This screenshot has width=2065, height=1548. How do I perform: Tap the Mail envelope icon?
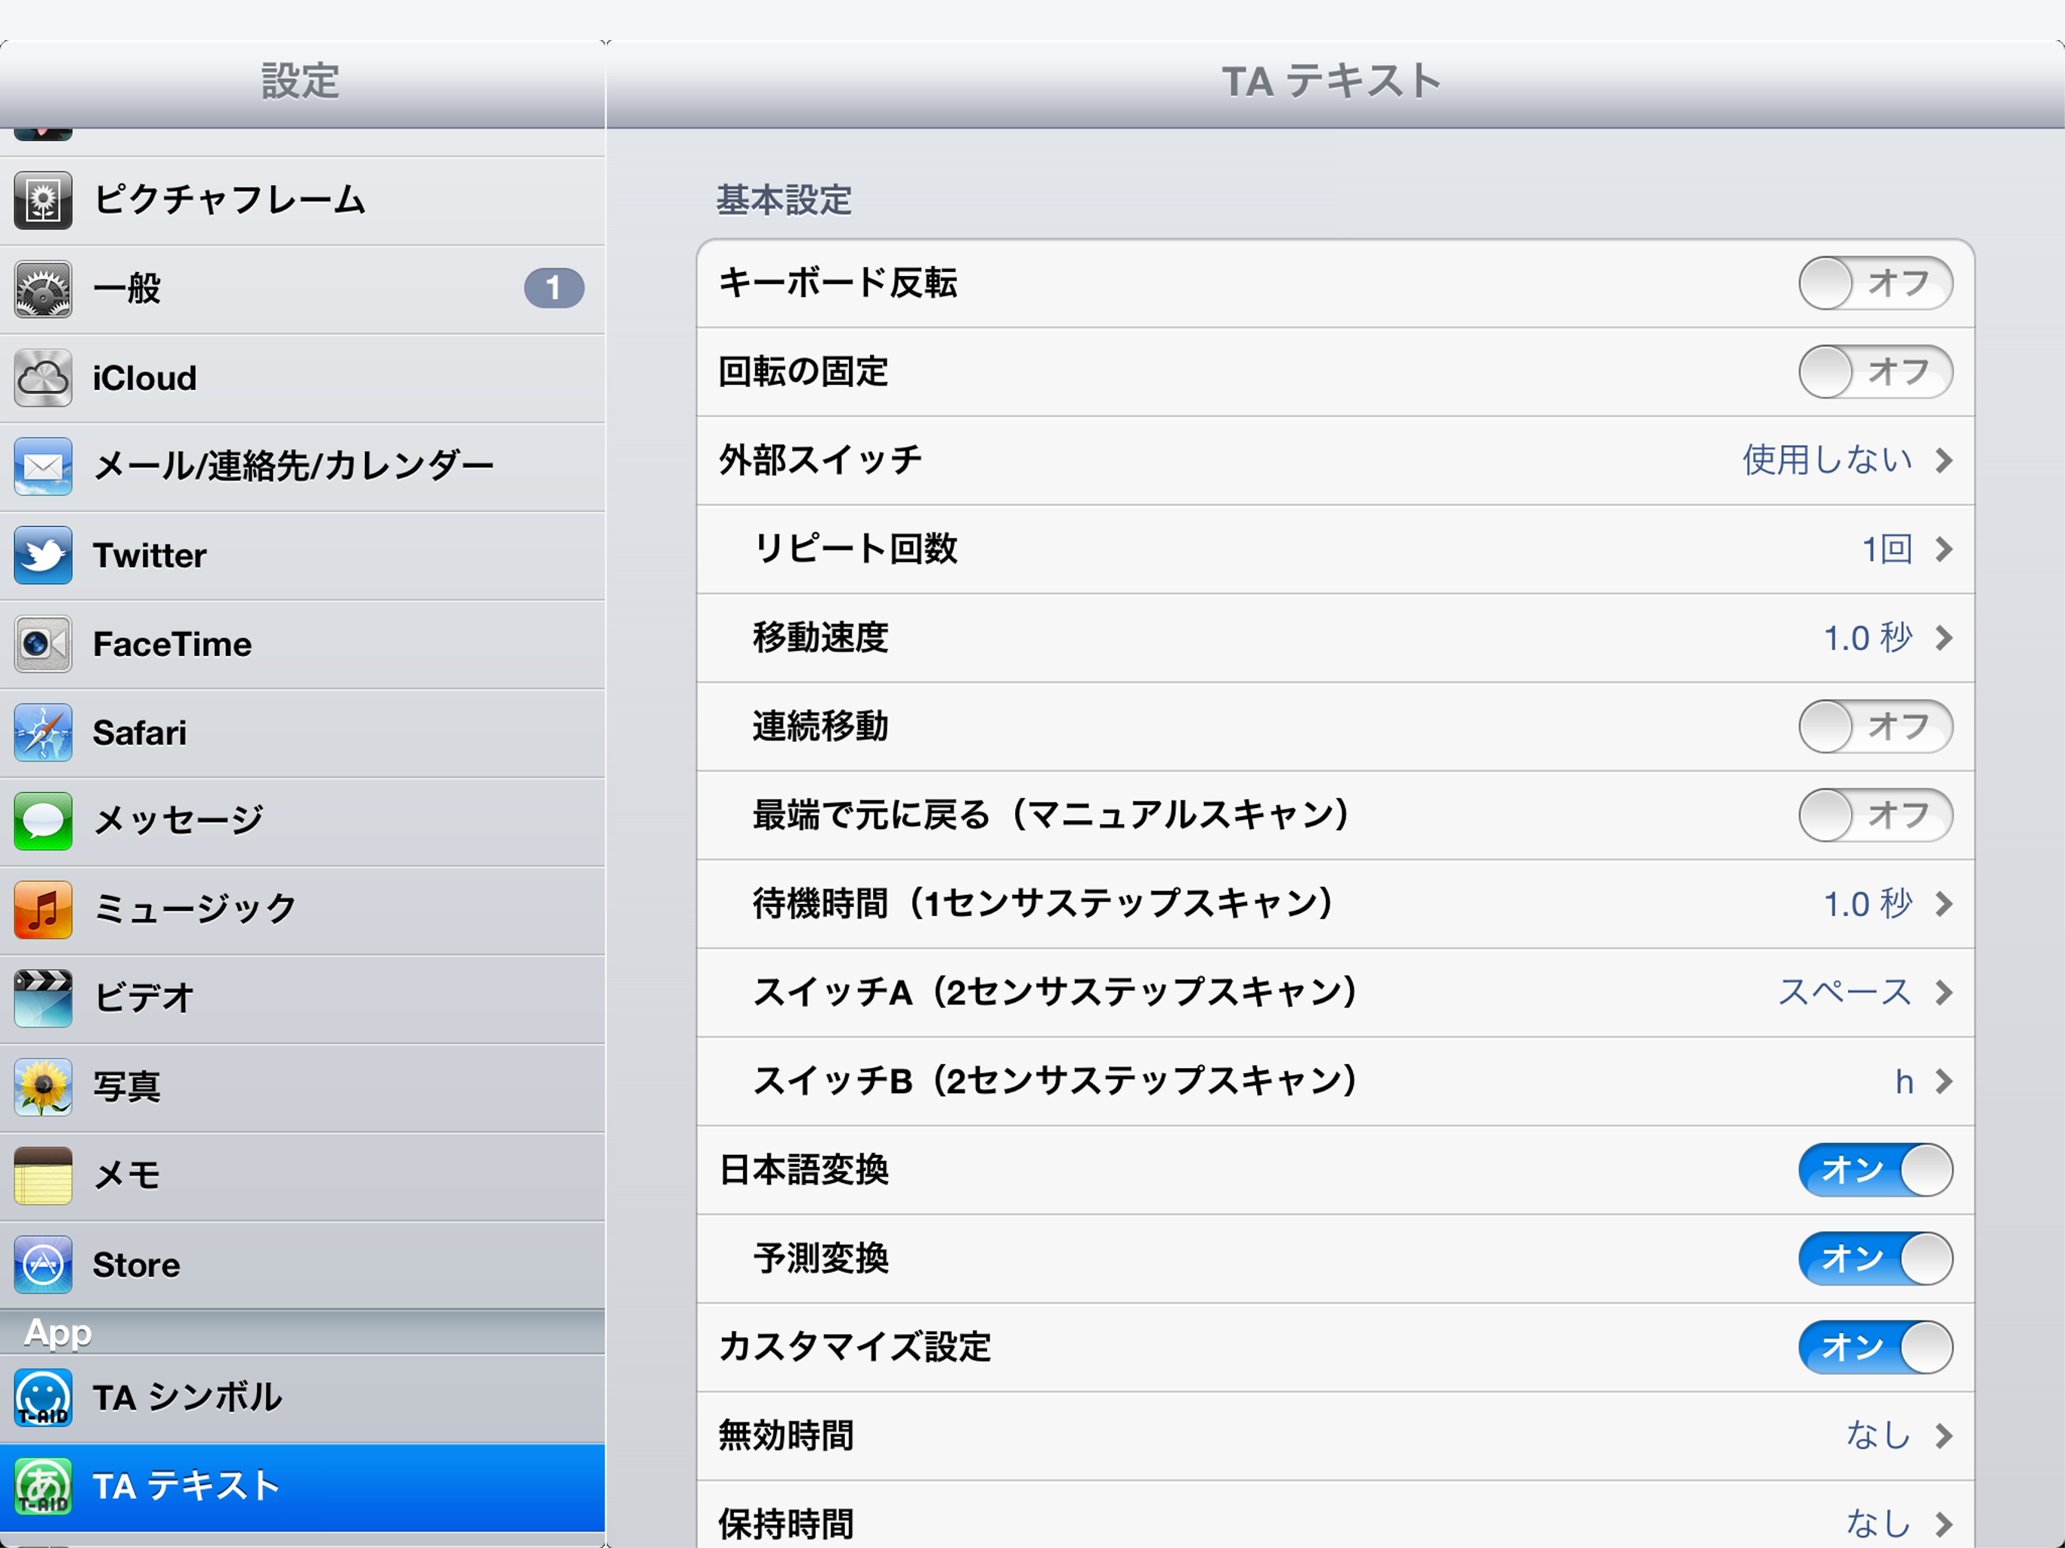pyautogui.click(x=43, y=466)
